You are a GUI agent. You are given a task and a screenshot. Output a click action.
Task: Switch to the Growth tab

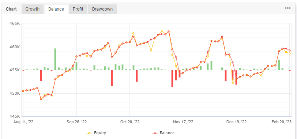pos(33,9)
